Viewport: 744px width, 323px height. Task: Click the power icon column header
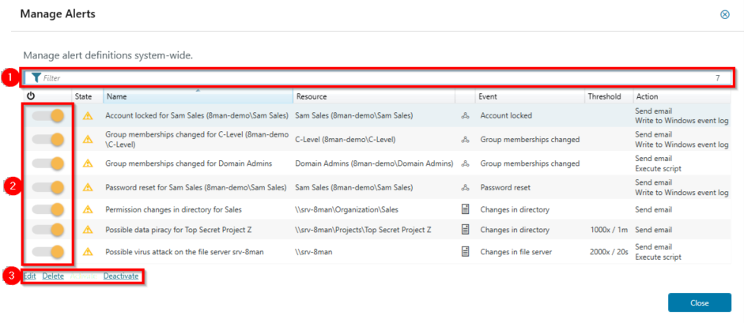(31, 96)
